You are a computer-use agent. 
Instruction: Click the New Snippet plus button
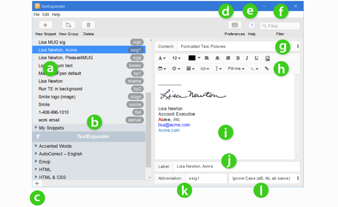pos(45,25)
